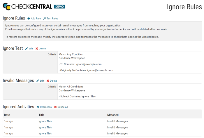Click the red X icon for Ignore Test
Image resolution: width=204 pixels, height=138 pixels.
point(37,49)
